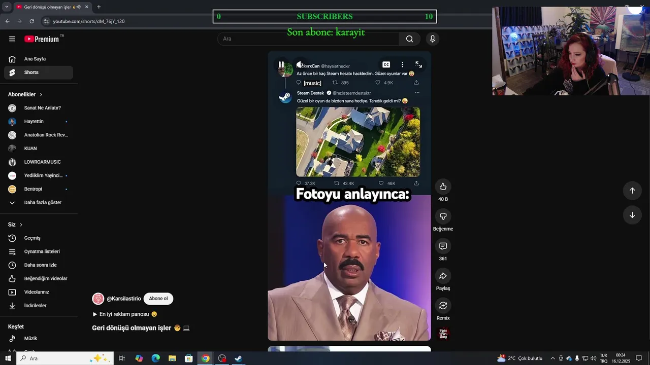The width and height of the screenshot is (650, 365).
Task: Open Yediiklim Yayinci... channel
Action: click(x=39, y=175)
